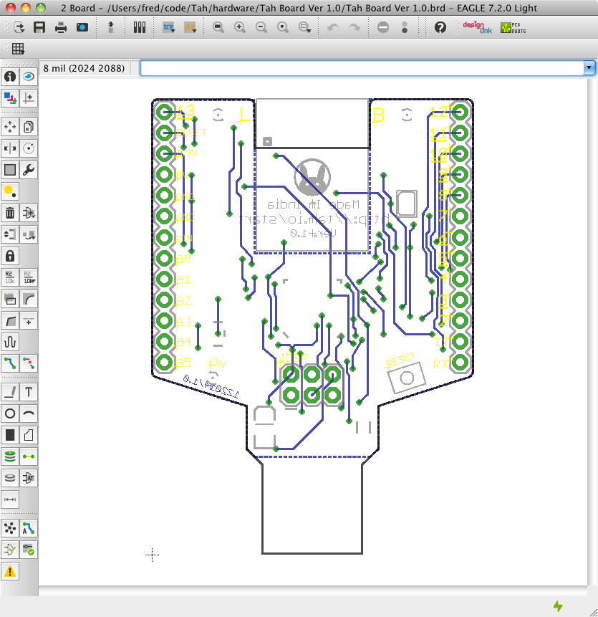
Task: Select the Mirror tool
Action: (x=9, y=148)
